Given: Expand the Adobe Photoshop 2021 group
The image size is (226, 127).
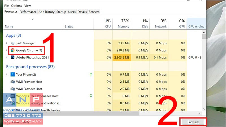Looking at the screenshot, I should coord(6,57).
